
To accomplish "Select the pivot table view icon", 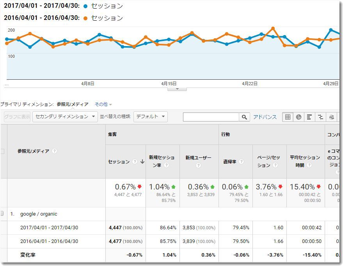I will point(331,117).
